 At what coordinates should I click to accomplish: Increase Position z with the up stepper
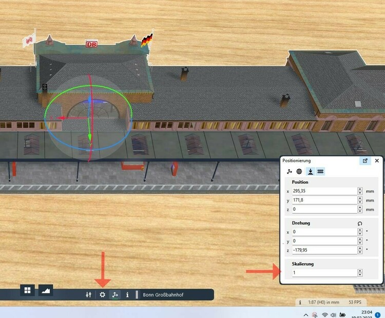(360, 208)
